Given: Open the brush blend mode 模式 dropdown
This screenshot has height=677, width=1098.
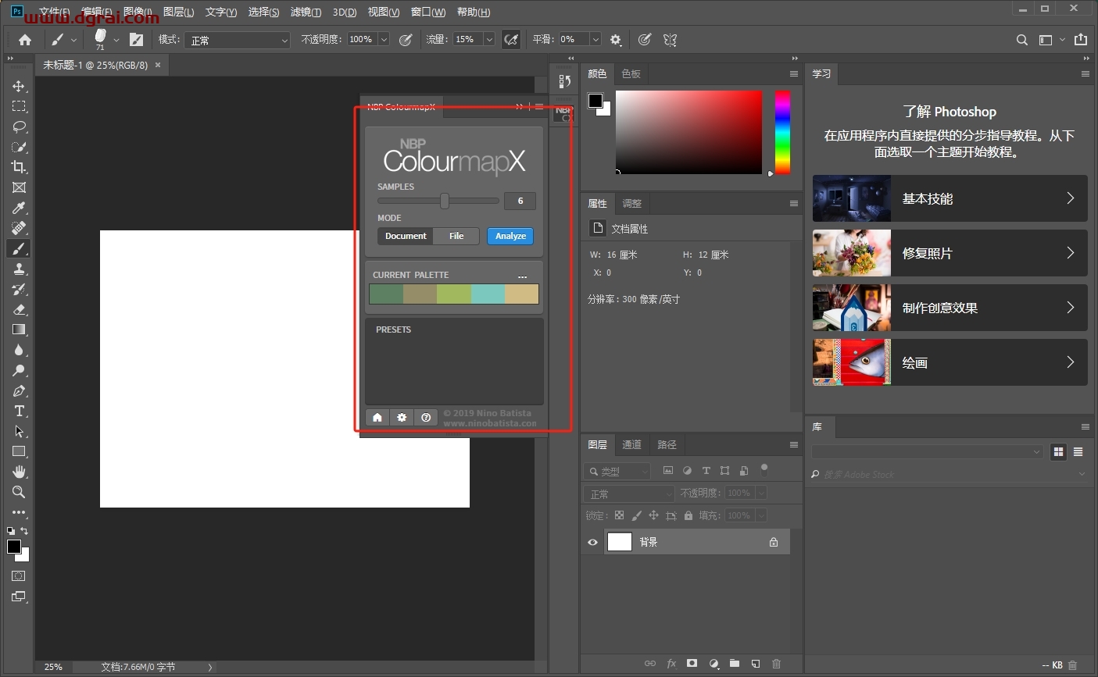Looking at the screenshot, I should (238, 40).
